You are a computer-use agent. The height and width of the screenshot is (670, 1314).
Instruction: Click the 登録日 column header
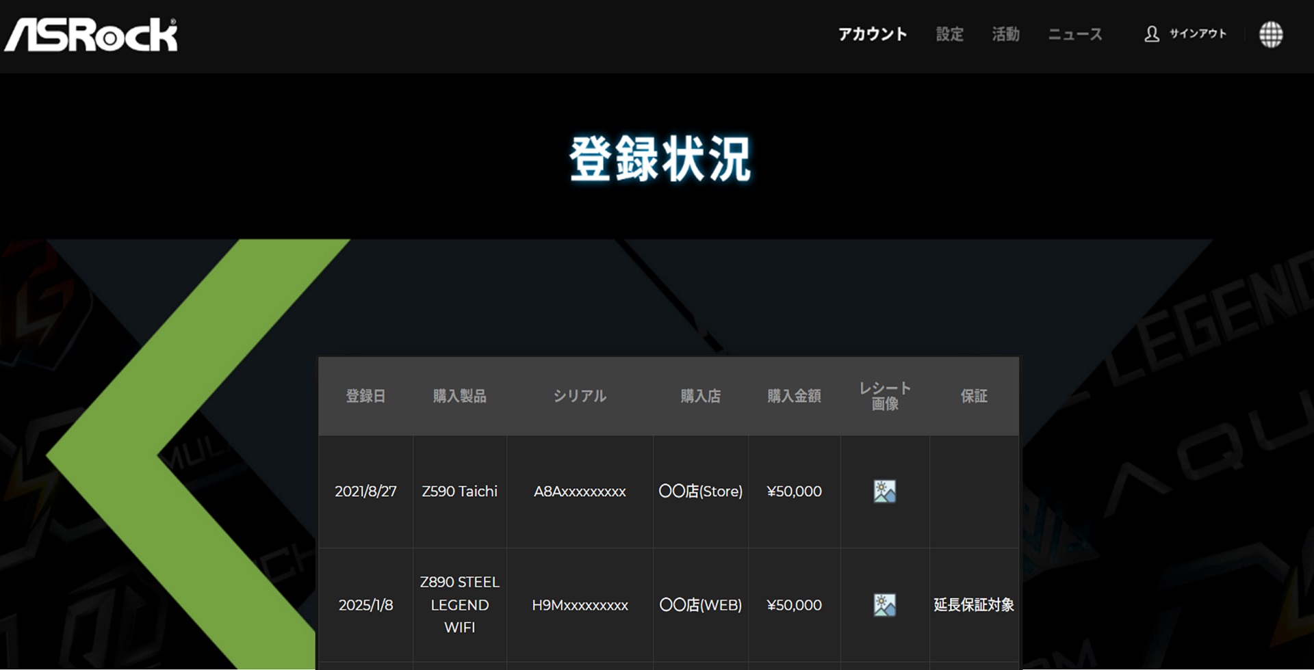(365, 396)
